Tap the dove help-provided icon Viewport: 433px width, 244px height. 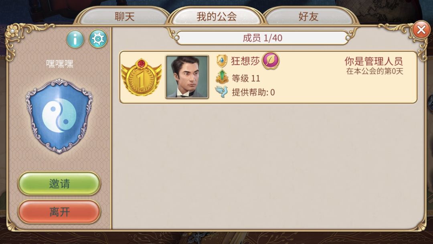(x=221, y=92)
